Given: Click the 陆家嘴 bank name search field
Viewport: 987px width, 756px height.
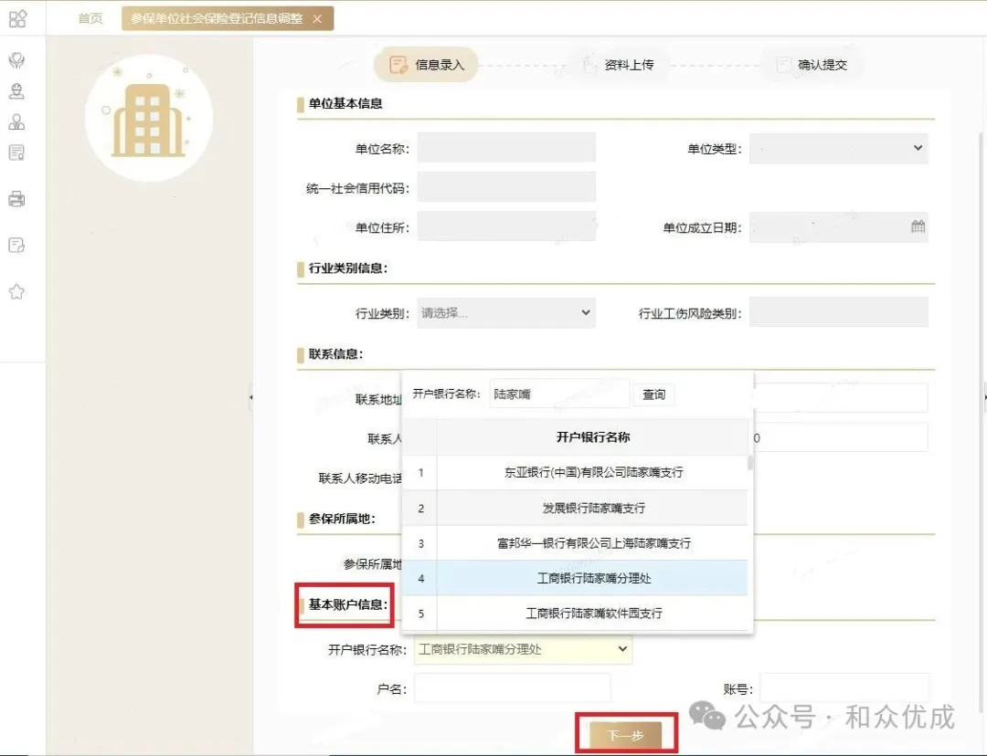Looking at the screenshot, I should 559,394.
